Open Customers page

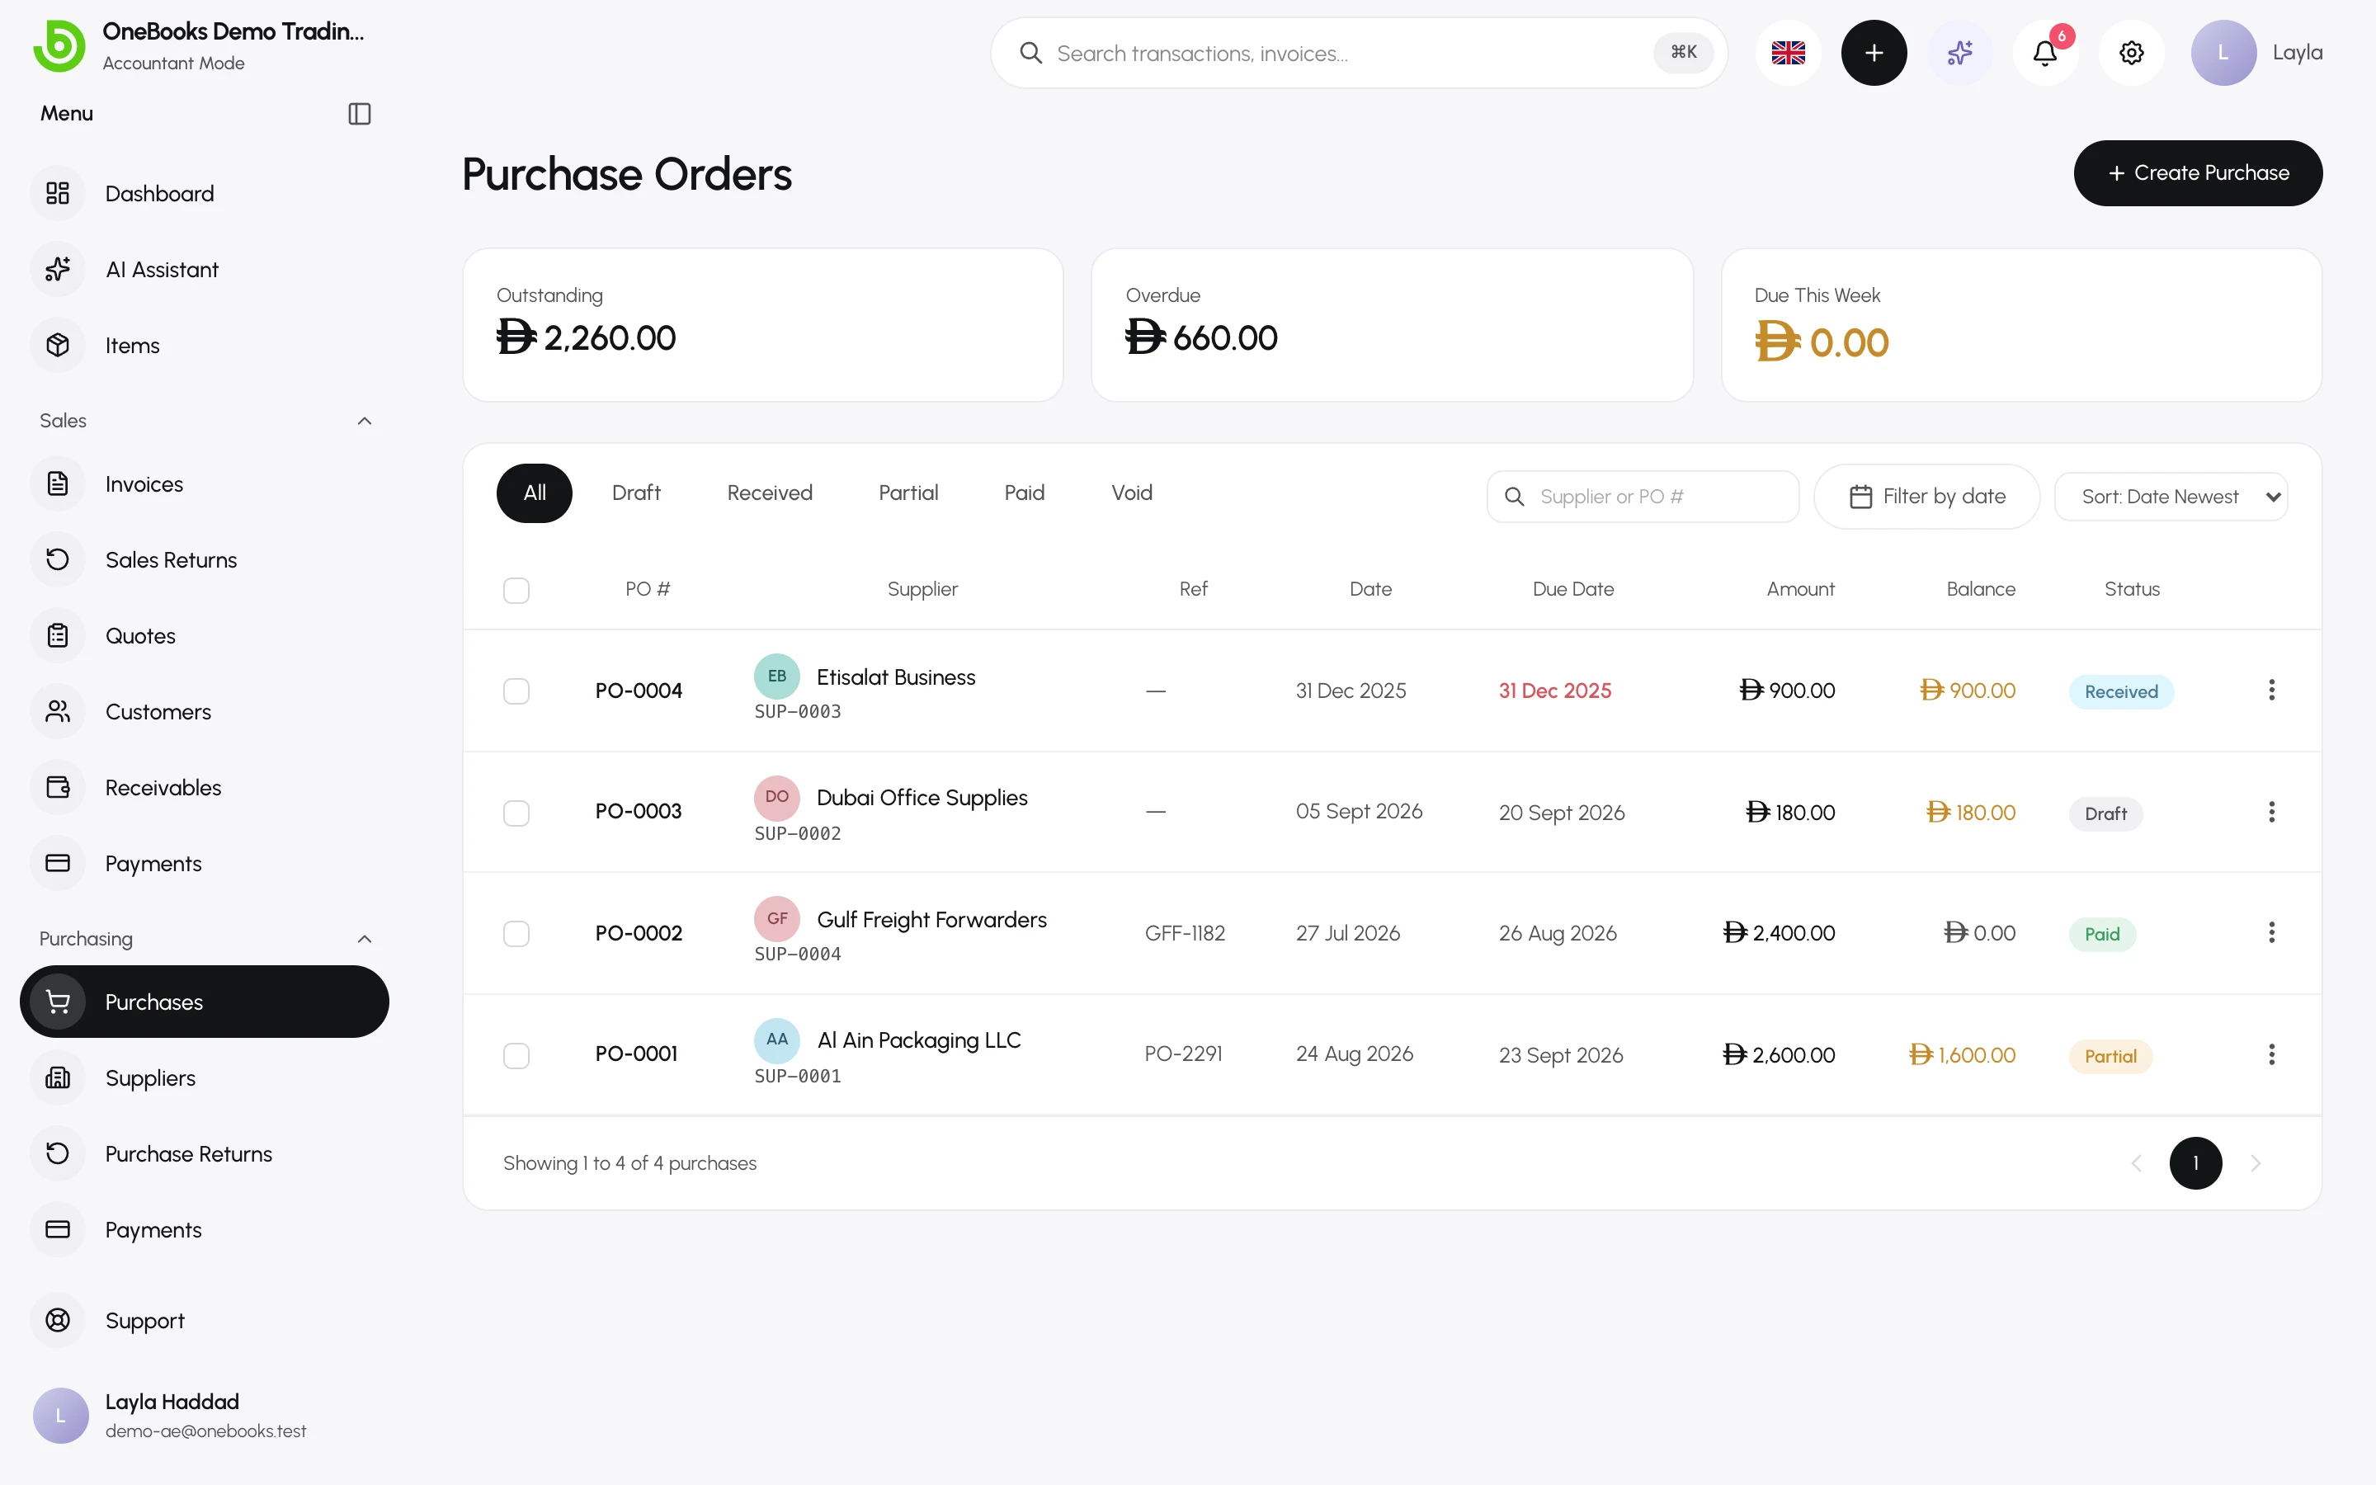205,712
